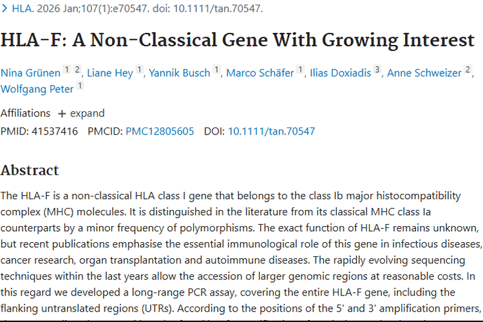Click affiliation superscript 2 after Nina Grünen
Screen dimensions: 483x322
[x=77, y=70]
